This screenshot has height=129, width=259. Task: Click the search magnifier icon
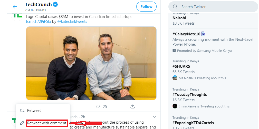[x=175, y=7]
